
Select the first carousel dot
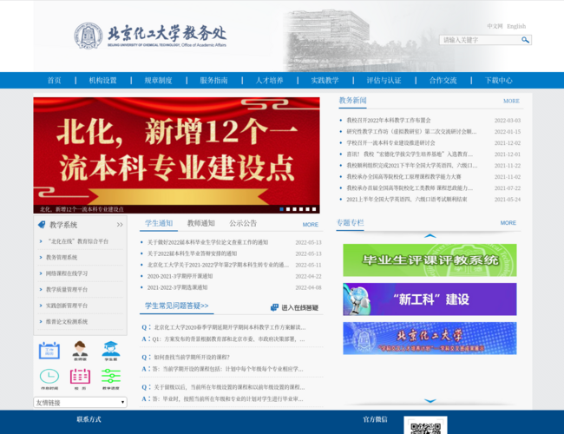[x=282, y=209]
